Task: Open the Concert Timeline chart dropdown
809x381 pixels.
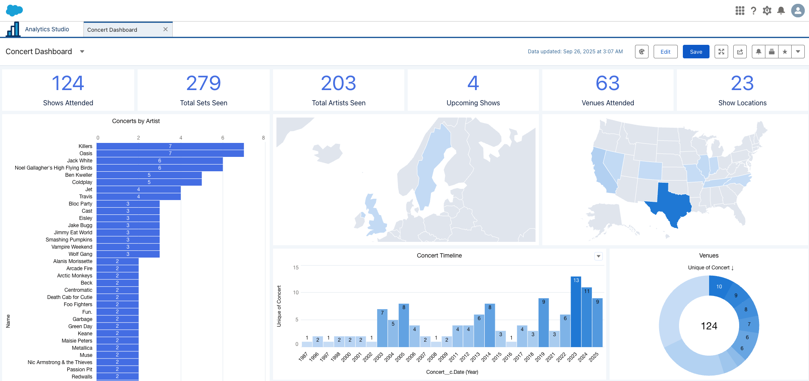Action: coord(598,256)
